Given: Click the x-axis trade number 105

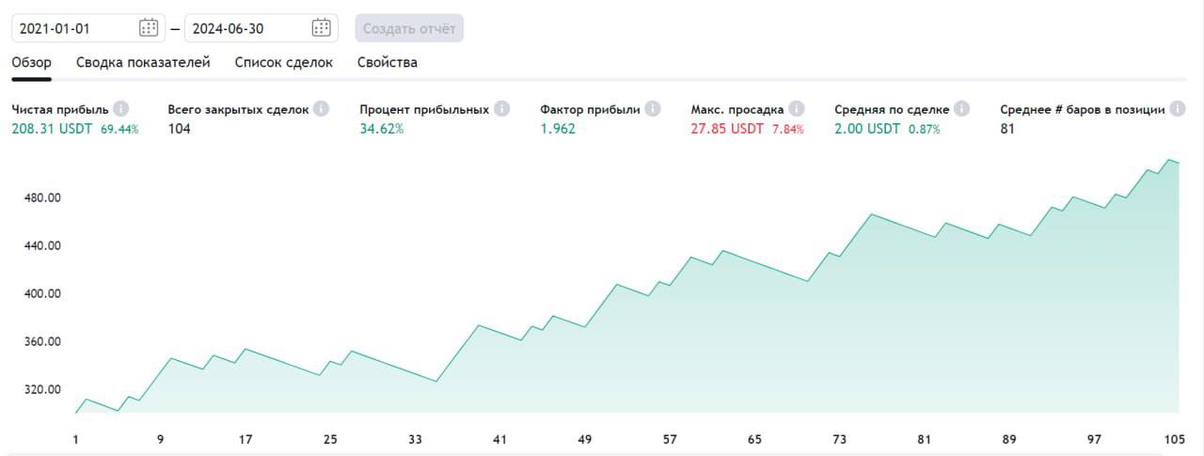Looking at the screenshot, I should coord(1173,439).
